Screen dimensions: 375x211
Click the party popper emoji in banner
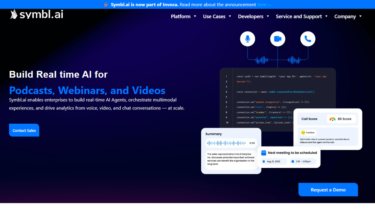[x=106, y=4]
